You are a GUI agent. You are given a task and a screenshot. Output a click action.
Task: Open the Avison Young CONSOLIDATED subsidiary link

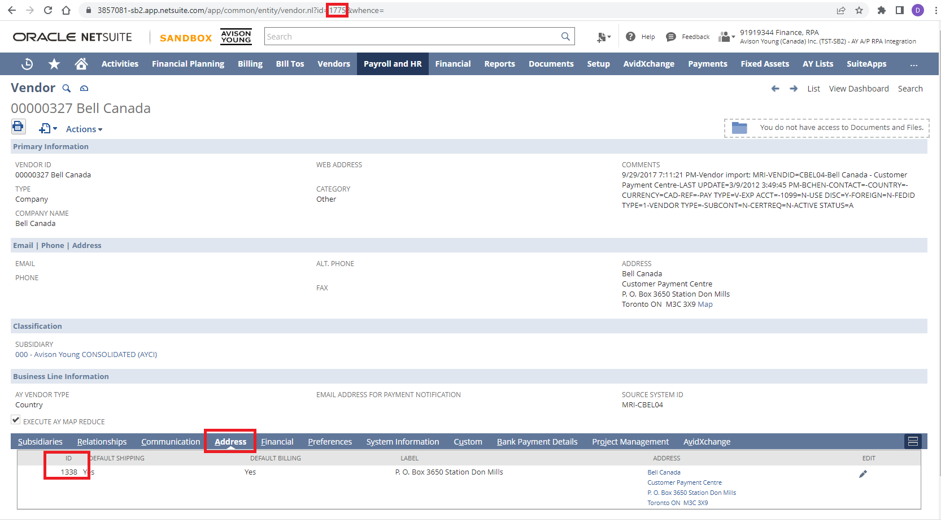tap(86, 355)
